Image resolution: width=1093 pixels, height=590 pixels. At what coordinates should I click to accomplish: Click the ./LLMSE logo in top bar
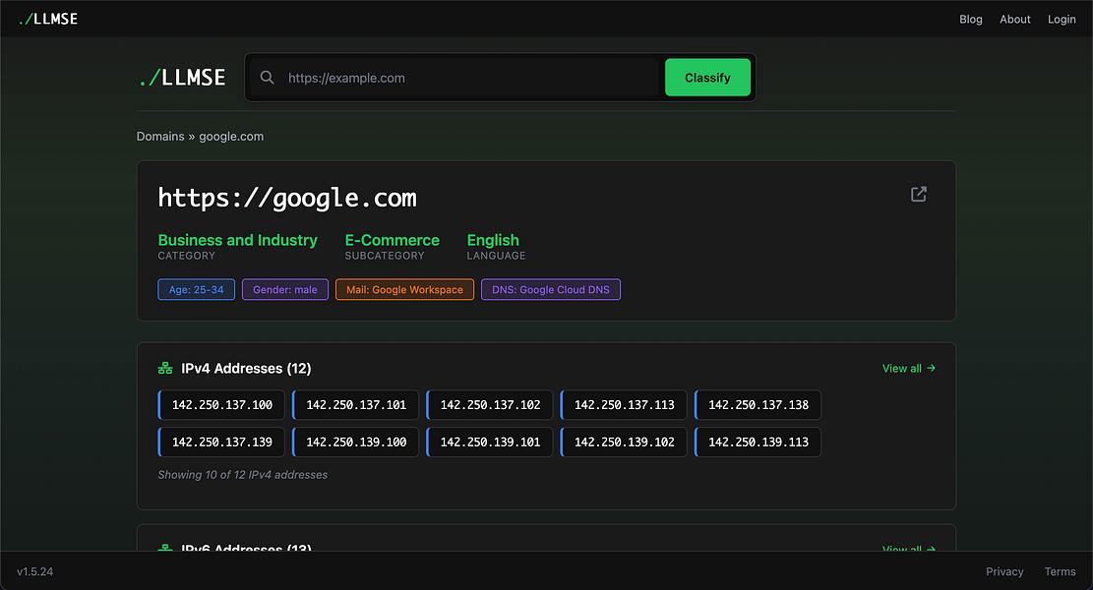[x=48, y=19]
